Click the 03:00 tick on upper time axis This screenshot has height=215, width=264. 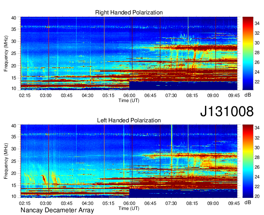pyautogui.click(x=46, y=95)
